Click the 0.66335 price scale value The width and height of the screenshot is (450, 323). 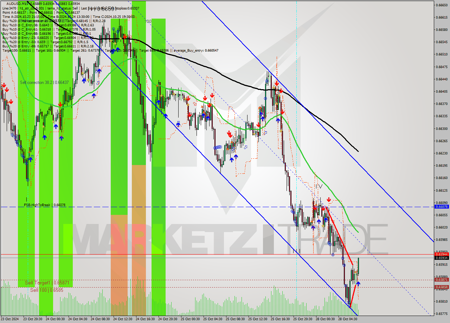(442, 116)
